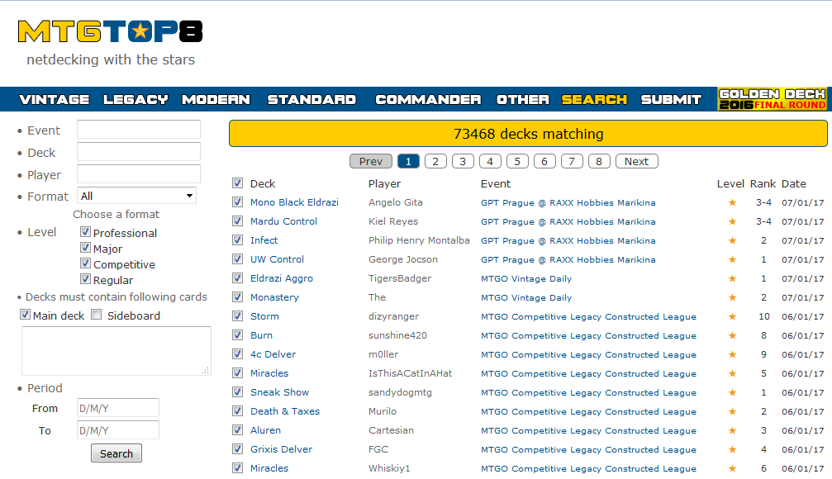
Task: Click the Period From date field
Action: click(x=118, y=408)
